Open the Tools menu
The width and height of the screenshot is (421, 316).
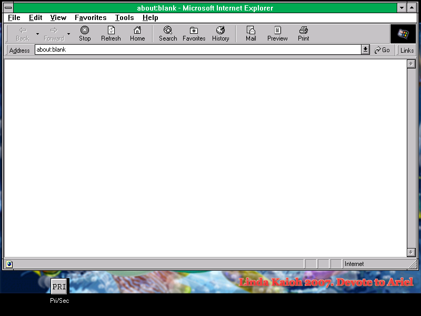pos(124,18)
